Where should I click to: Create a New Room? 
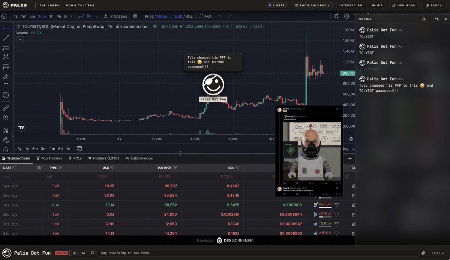[x=404, y=5]
